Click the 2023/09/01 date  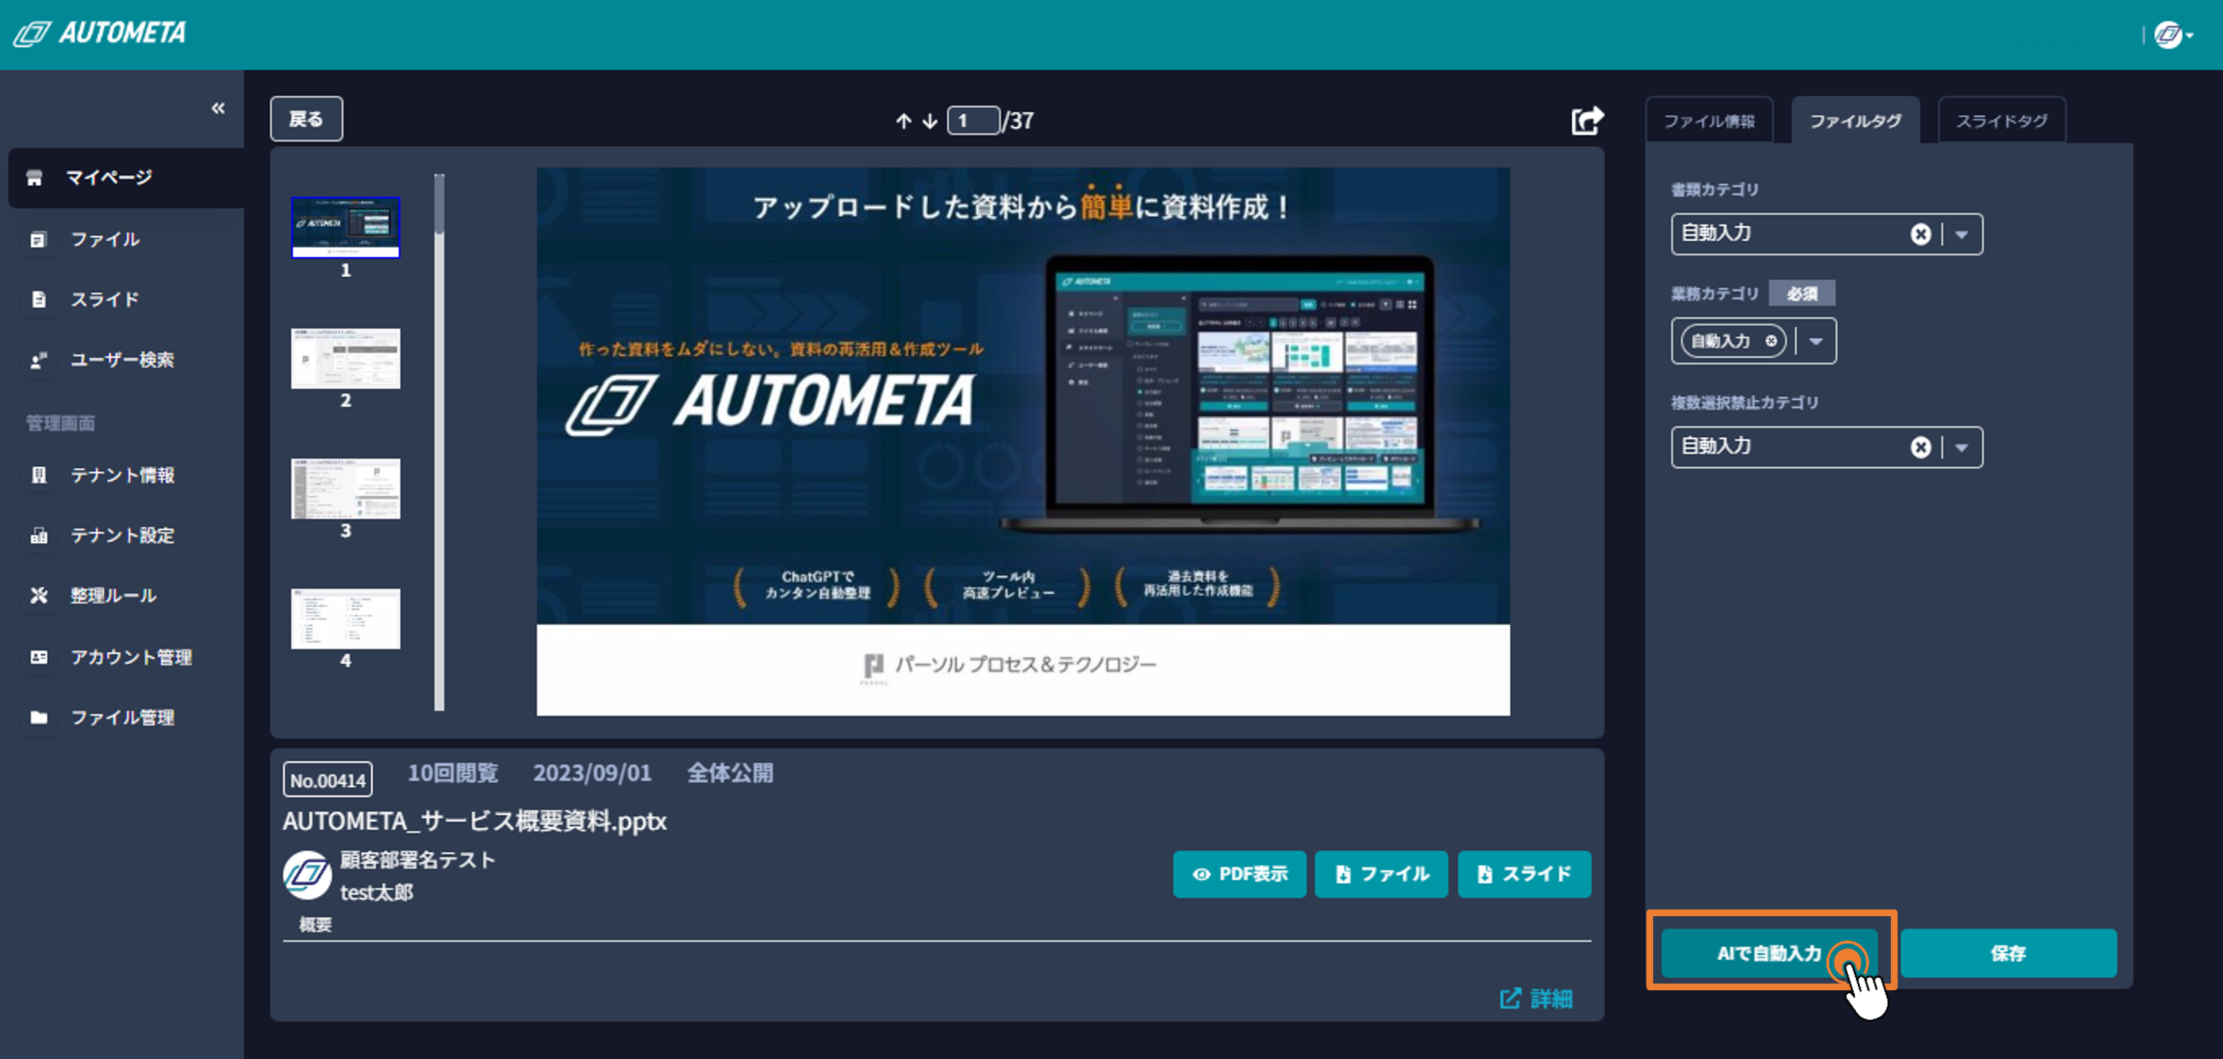(x=592, y=773)
